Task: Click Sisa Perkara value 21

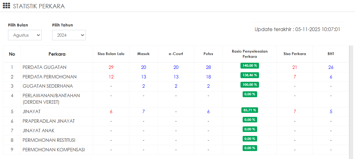Action: pos(294,67)
